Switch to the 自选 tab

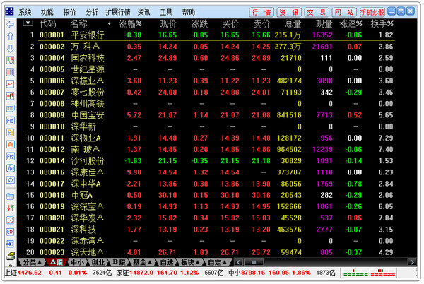click(167, 262)
